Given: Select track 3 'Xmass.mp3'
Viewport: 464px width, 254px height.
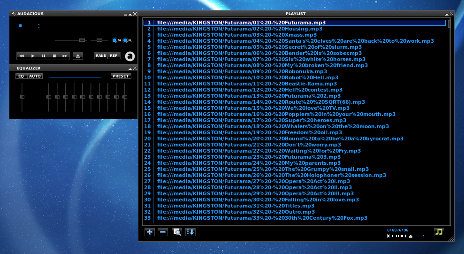Looking at the screenshot, I should coord(295,35).
